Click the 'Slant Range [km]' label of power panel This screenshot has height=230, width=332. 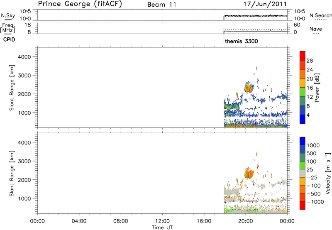coord(12,88)
